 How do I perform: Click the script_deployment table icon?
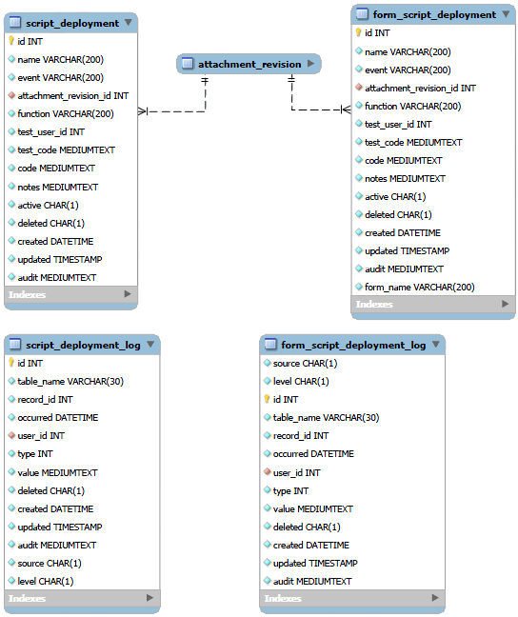(15, 23)
